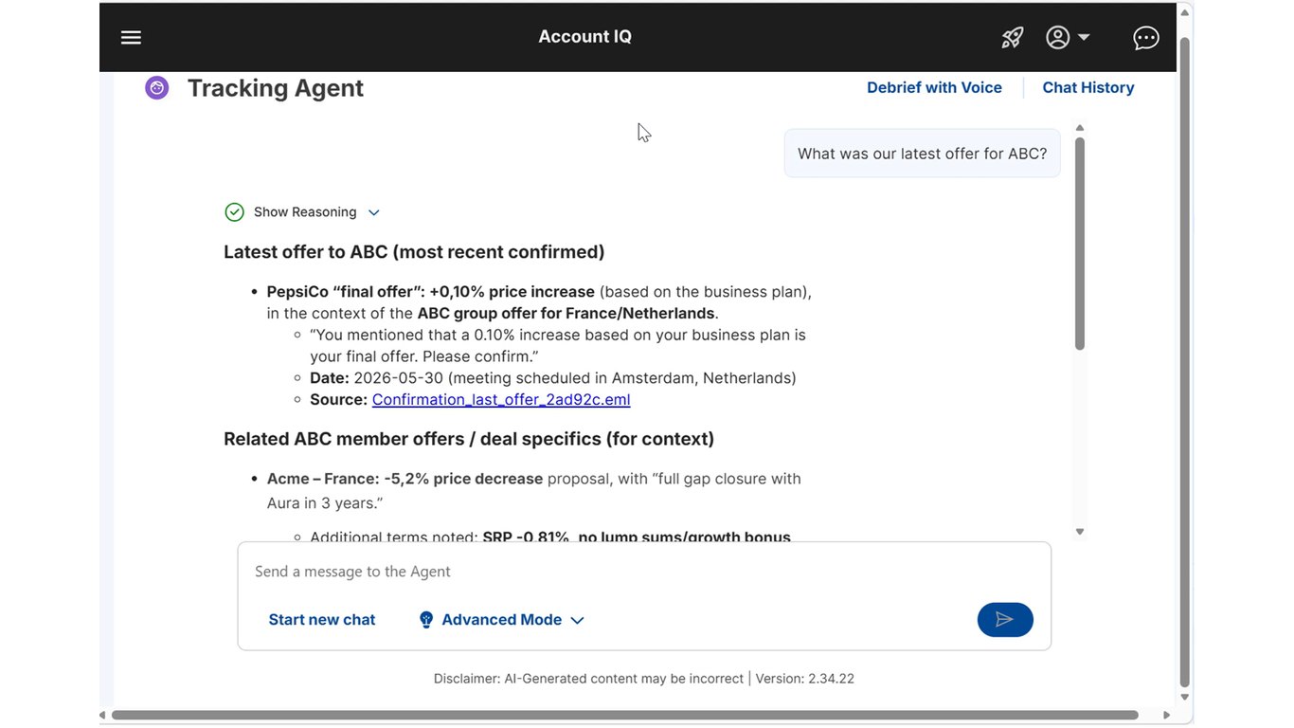Expand the user account dropdown arrow
Screen dimensions: 1294x728
click(x=1084, y=37)
